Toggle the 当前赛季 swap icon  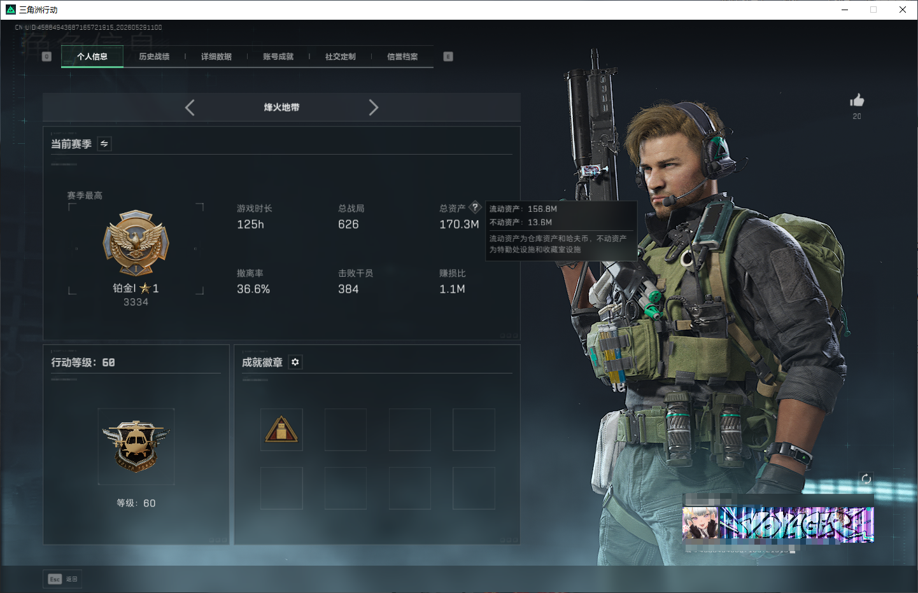(x=104, y=144)
